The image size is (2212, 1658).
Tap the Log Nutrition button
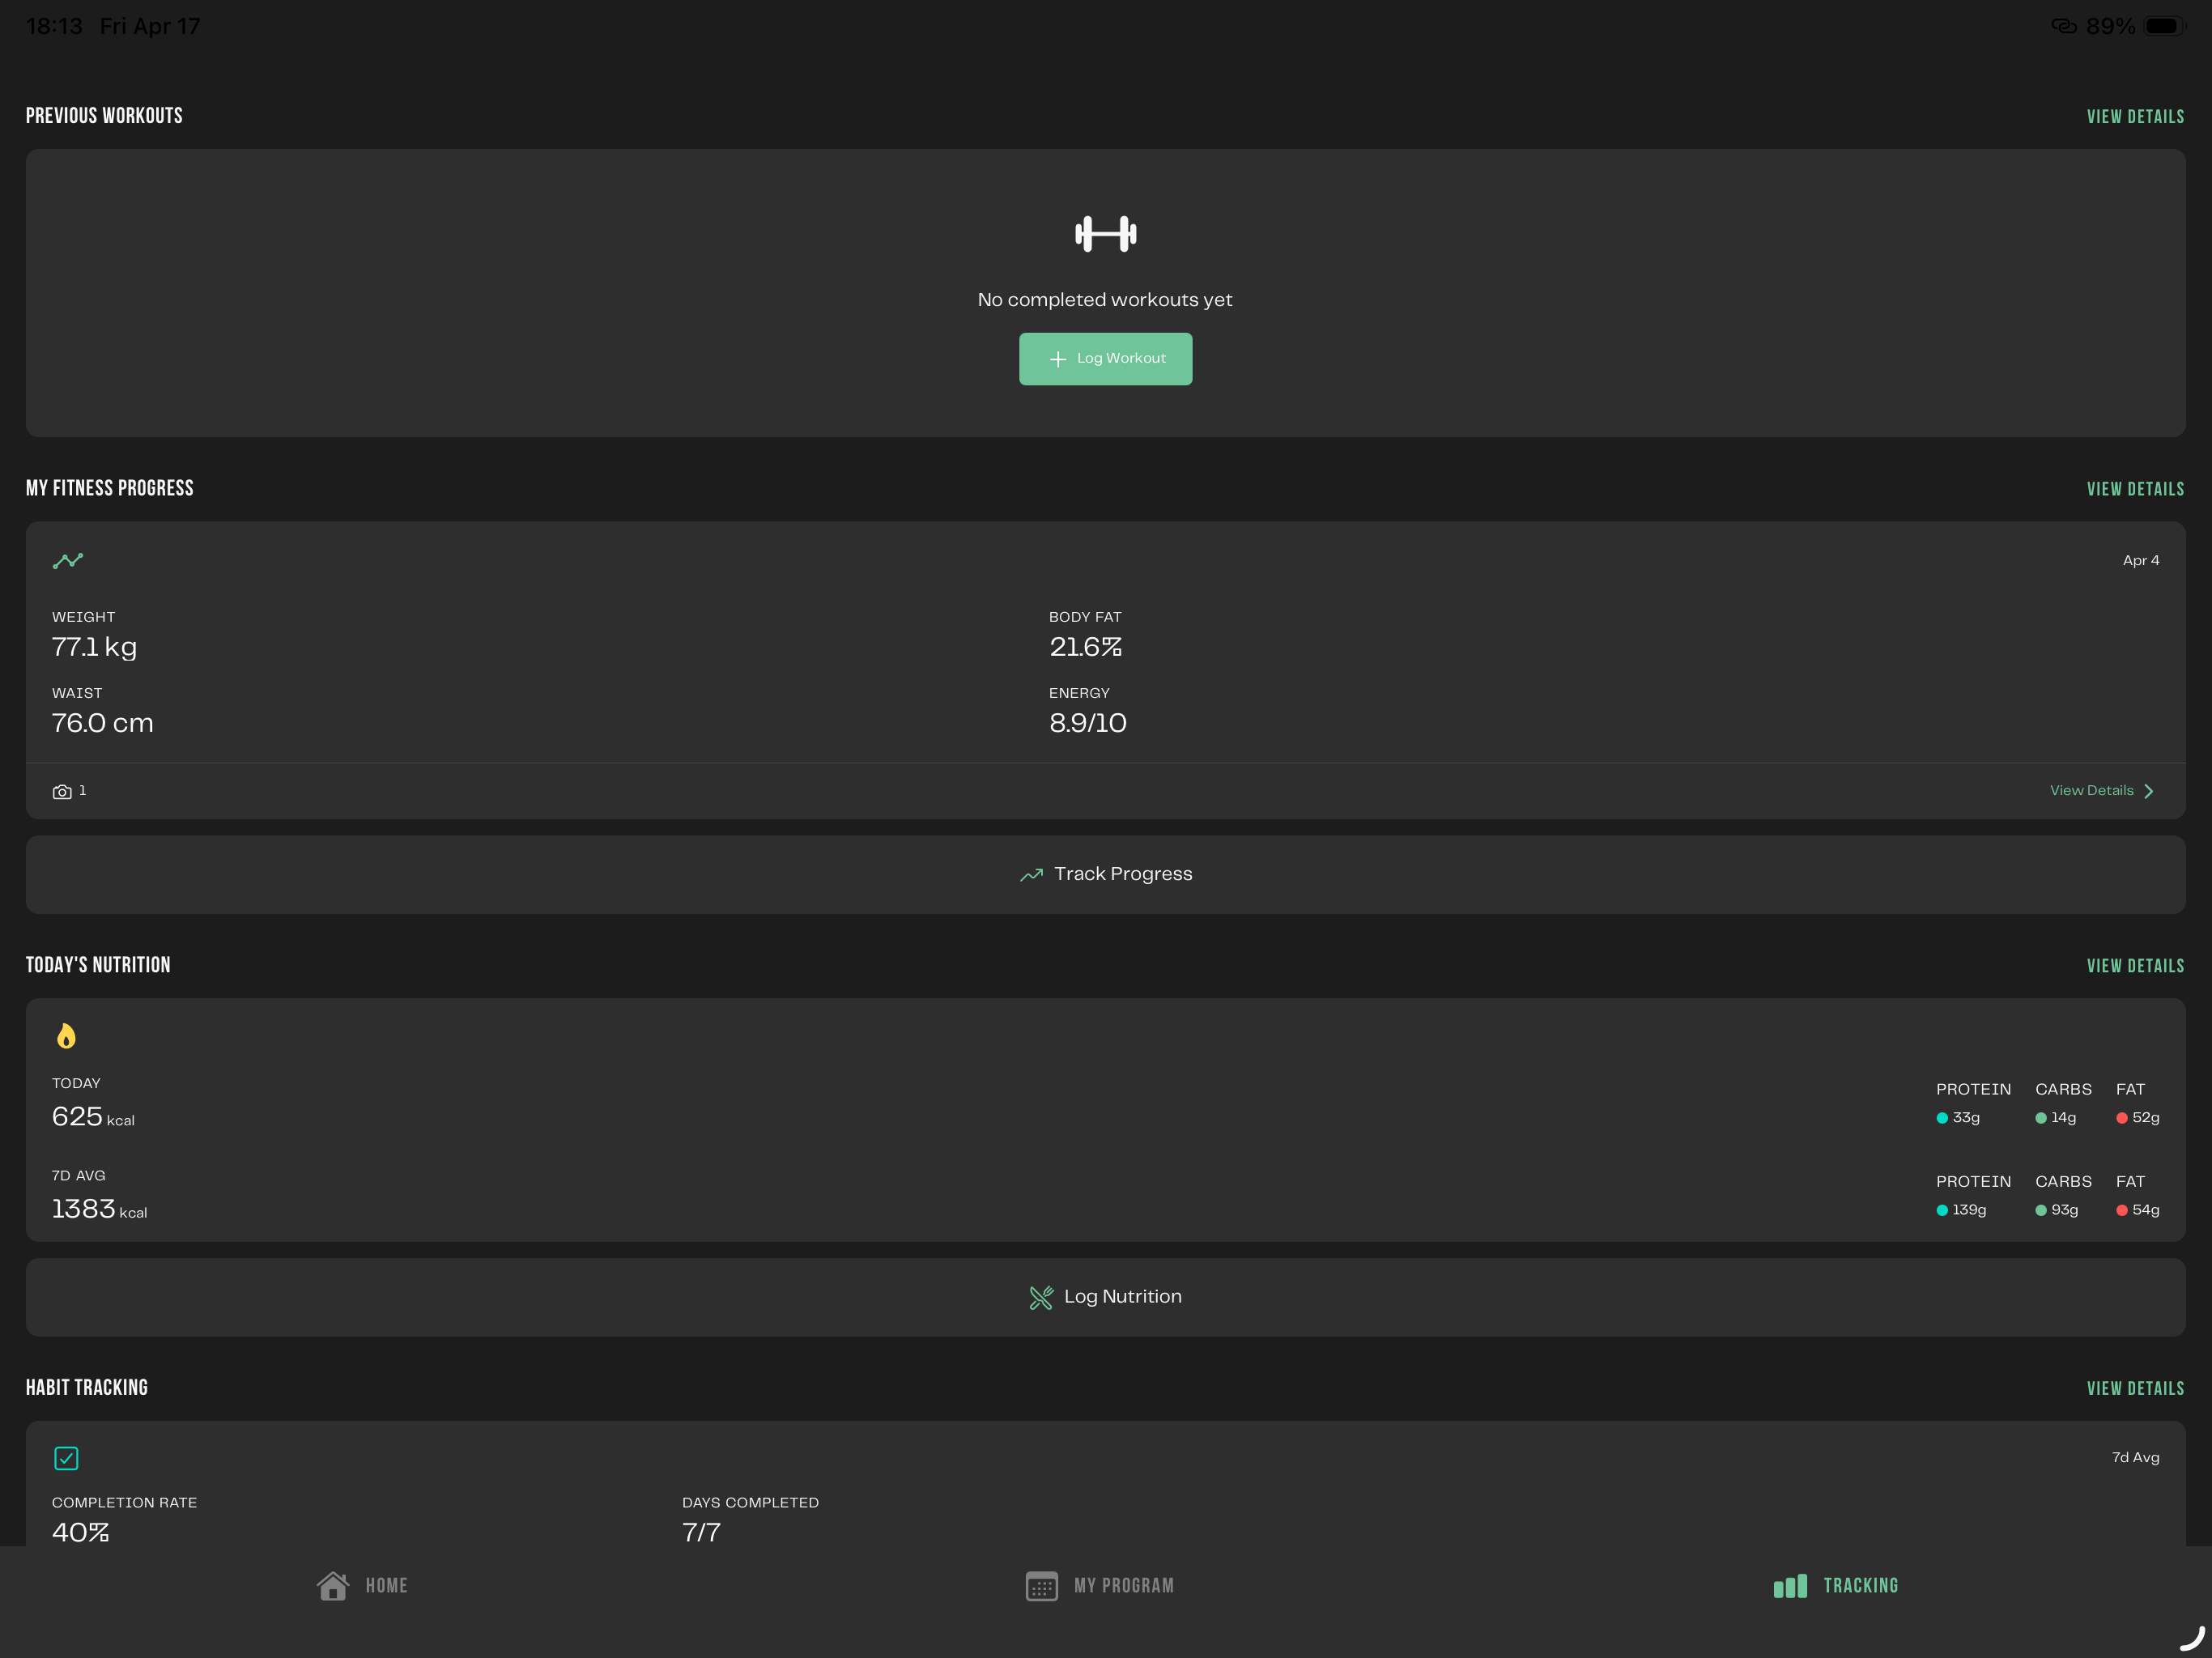point(1105,1297)
